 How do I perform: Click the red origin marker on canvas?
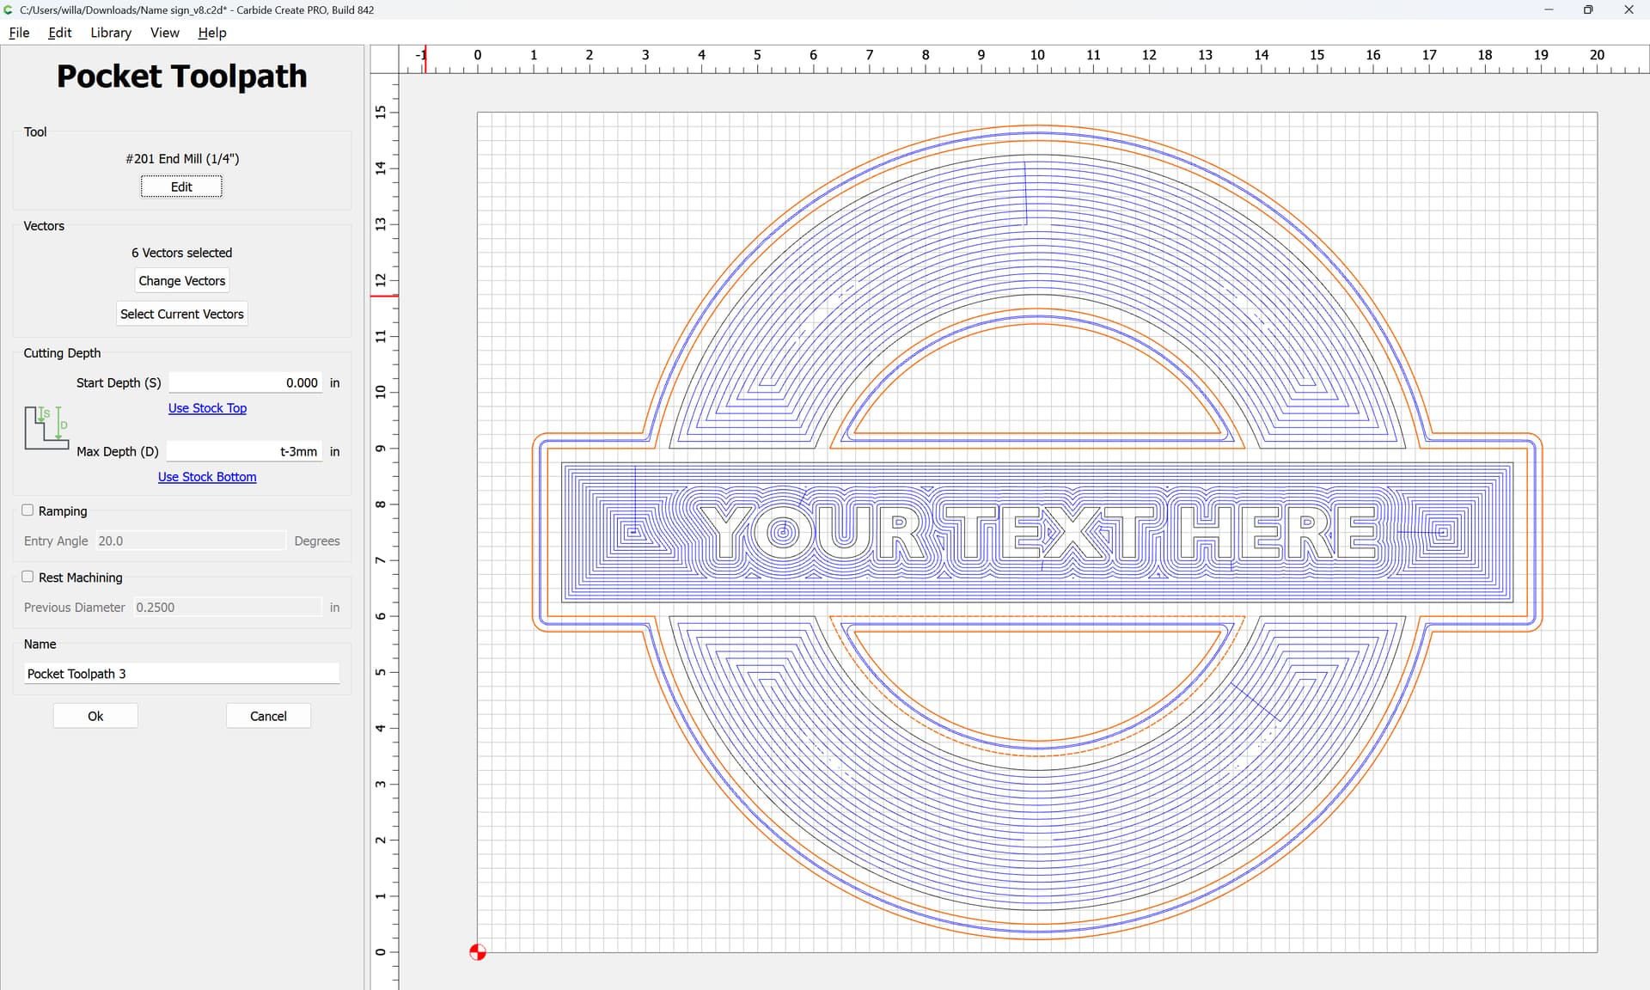coord(478,952)
